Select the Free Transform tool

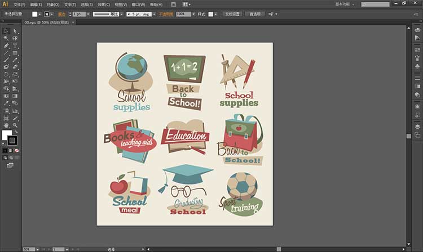click(x=15, y=82)
